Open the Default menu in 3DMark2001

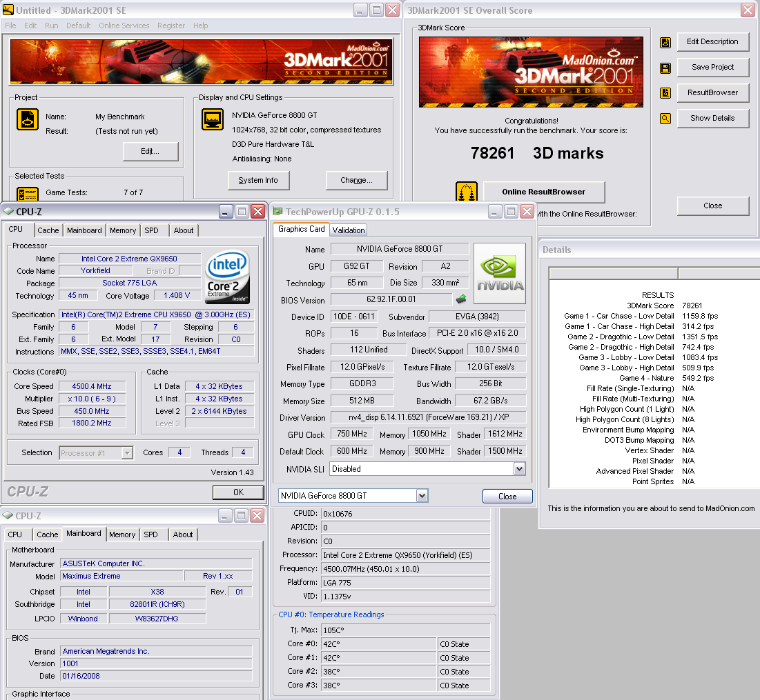[79, 26]
